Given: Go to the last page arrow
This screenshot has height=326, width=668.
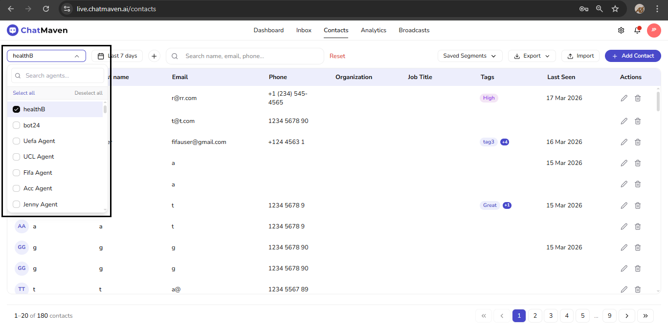Looking at the screenshot, I should point(646,316).
